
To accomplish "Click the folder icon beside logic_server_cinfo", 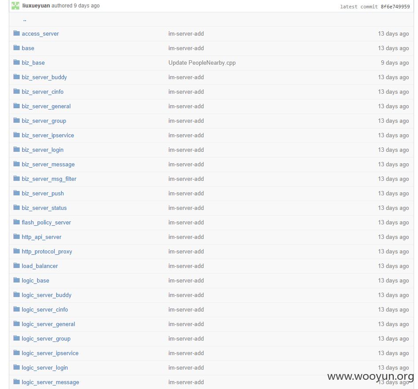I will coord(17,309).
